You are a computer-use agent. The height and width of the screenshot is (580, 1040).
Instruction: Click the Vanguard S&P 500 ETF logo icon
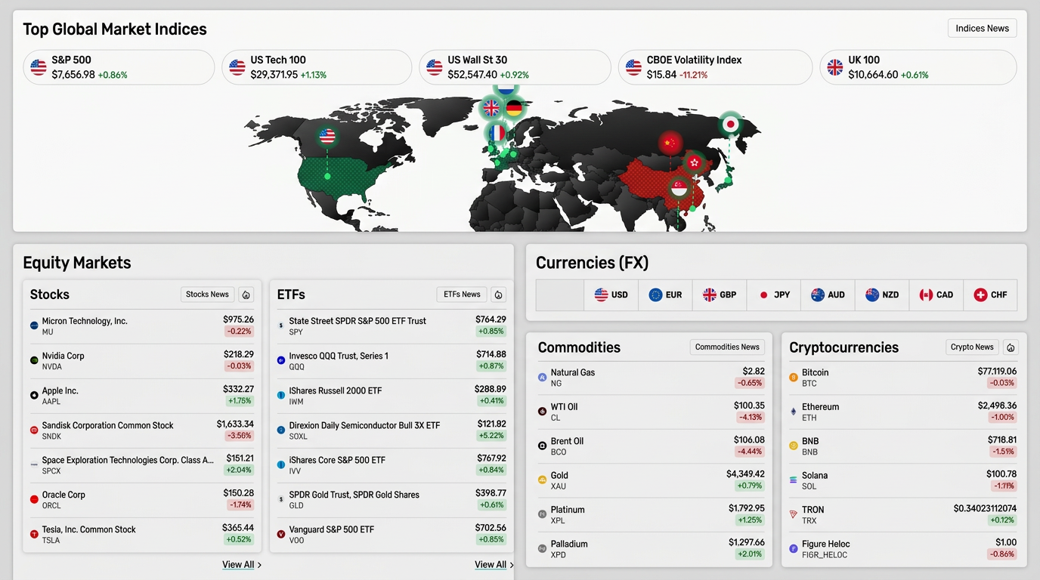point(281,534)
